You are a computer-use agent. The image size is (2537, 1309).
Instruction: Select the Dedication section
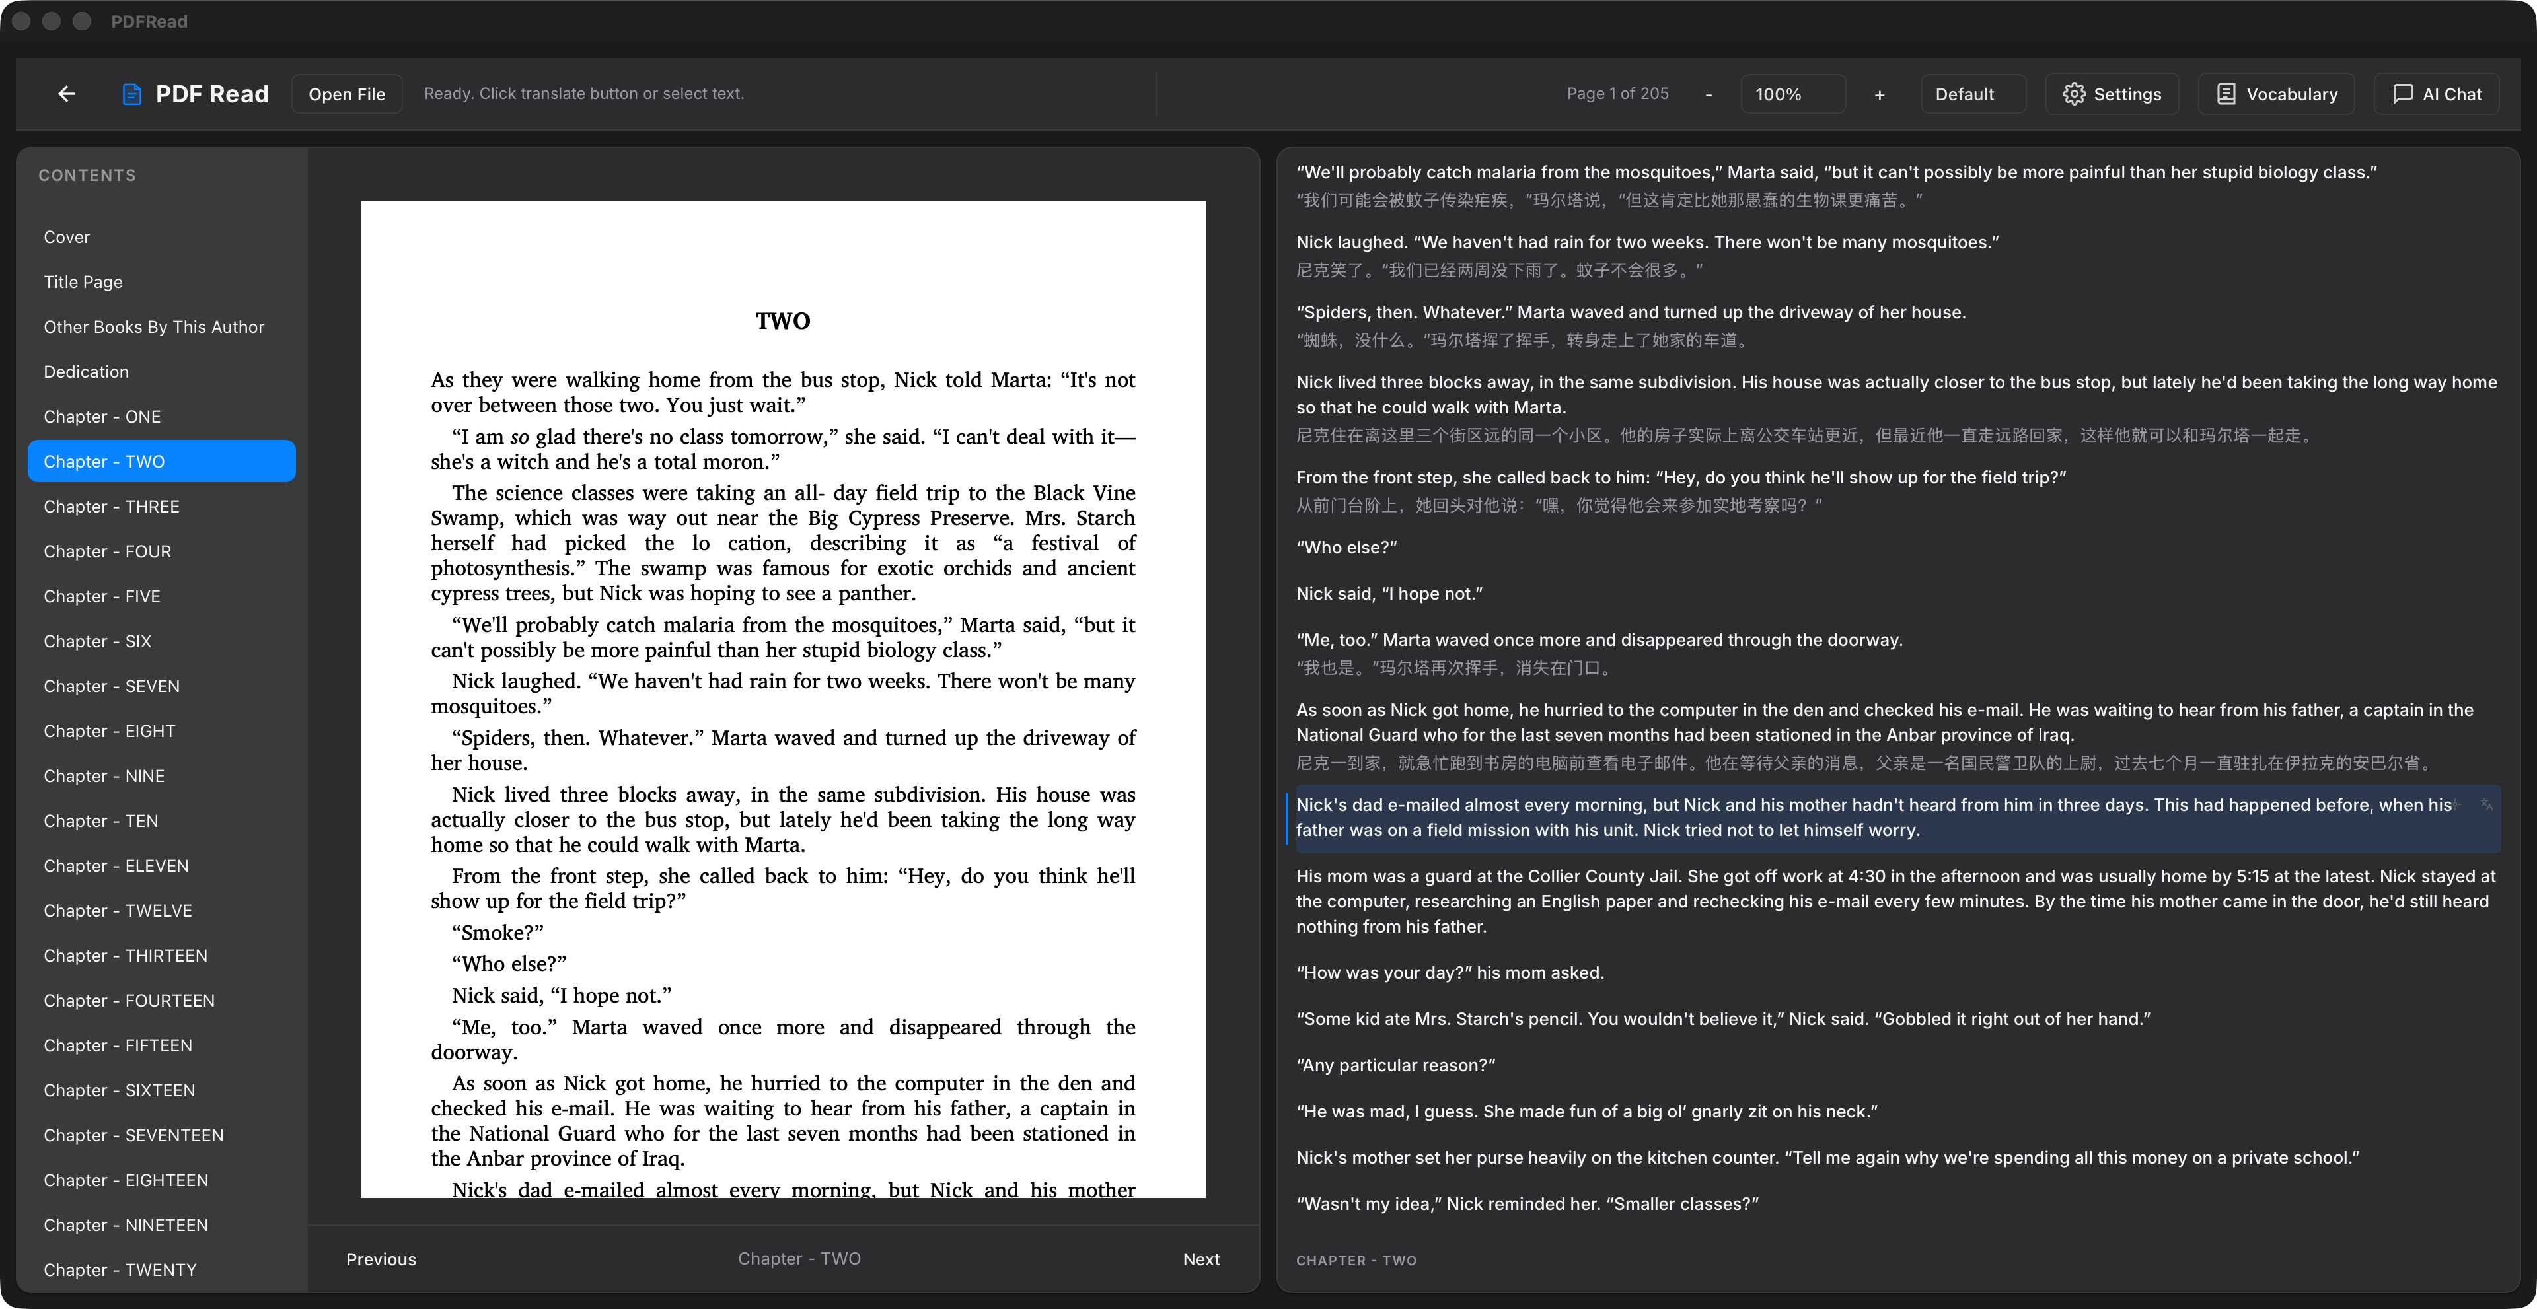click(x=86, y=371)
